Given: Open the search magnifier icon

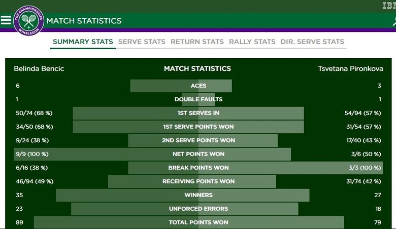Looking at the screenshot, I should (394, 21).
